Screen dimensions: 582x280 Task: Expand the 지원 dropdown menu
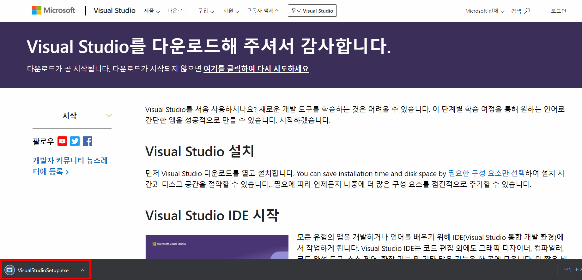pos(231,11)
